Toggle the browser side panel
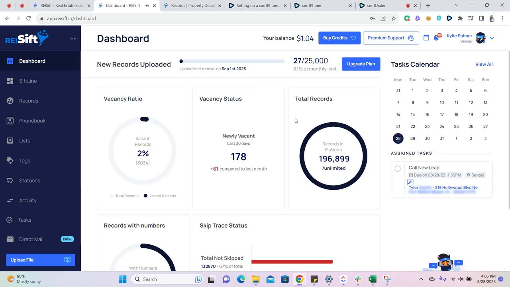The image size is (510, 287). [481, 18]
